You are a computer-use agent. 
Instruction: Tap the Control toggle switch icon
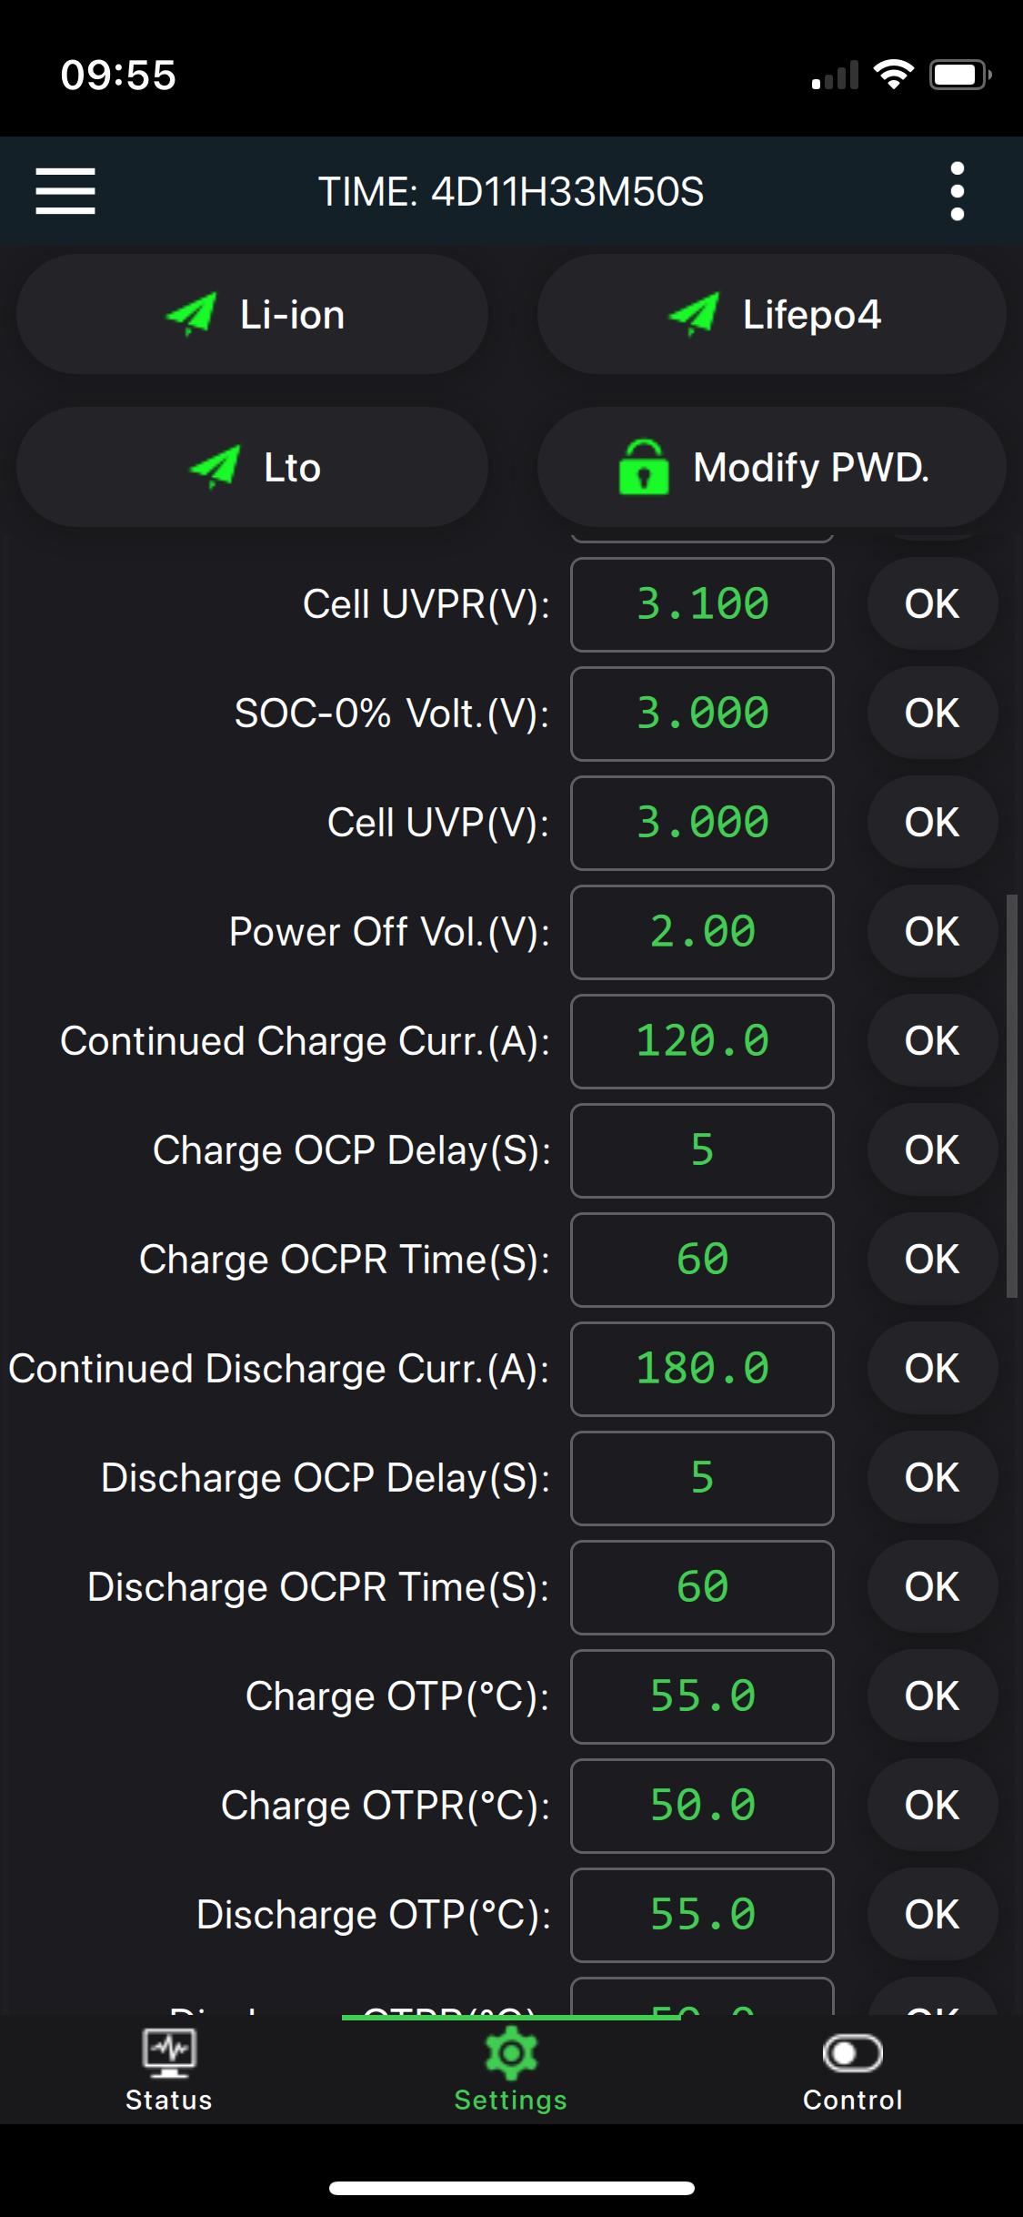852,2053
